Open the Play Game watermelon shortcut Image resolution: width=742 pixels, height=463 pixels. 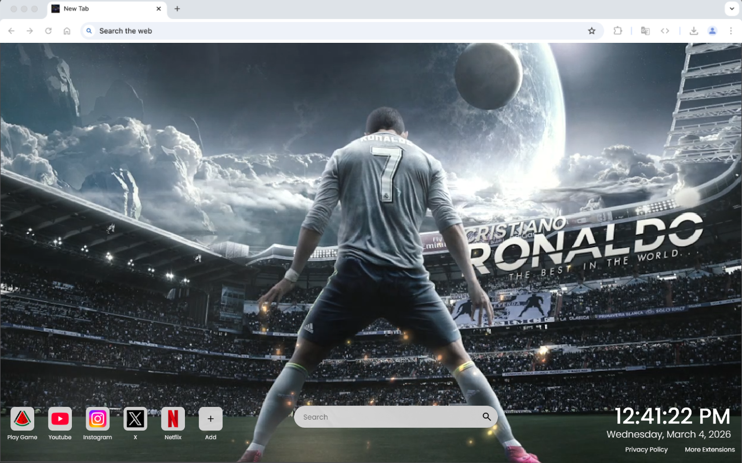pyautogui.click(x=22, y=418)
